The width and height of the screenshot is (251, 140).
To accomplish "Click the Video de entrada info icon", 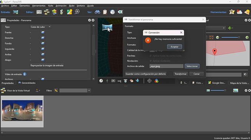I will (x=24, y=74).
